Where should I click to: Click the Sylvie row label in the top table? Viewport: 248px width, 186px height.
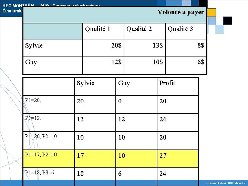[x=34, y=45]
